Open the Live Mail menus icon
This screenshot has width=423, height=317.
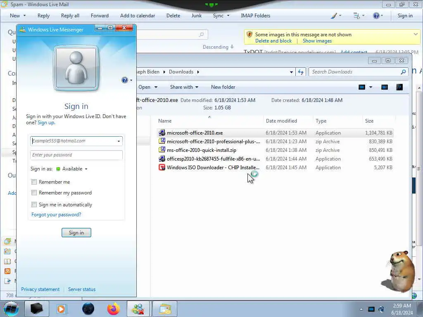coord(356,16)
